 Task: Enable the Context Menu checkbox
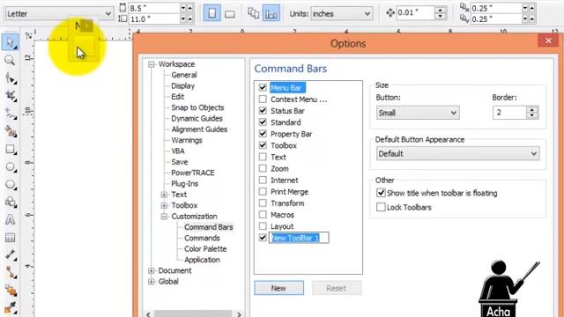pos(263,99)
